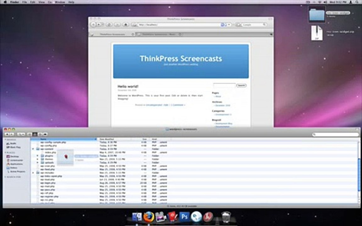Collapse the wp-content folder triangle
This screenshot has width=362, height=226.
[x=33, y=149]
